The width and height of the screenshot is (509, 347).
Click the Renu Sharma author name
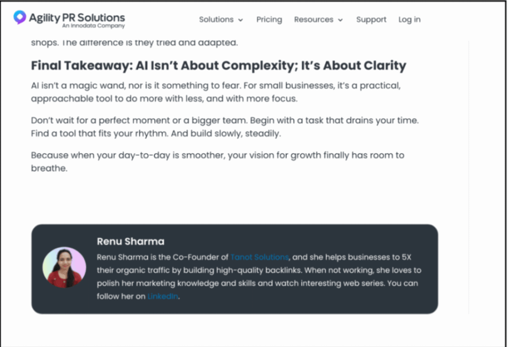point(130,242)
